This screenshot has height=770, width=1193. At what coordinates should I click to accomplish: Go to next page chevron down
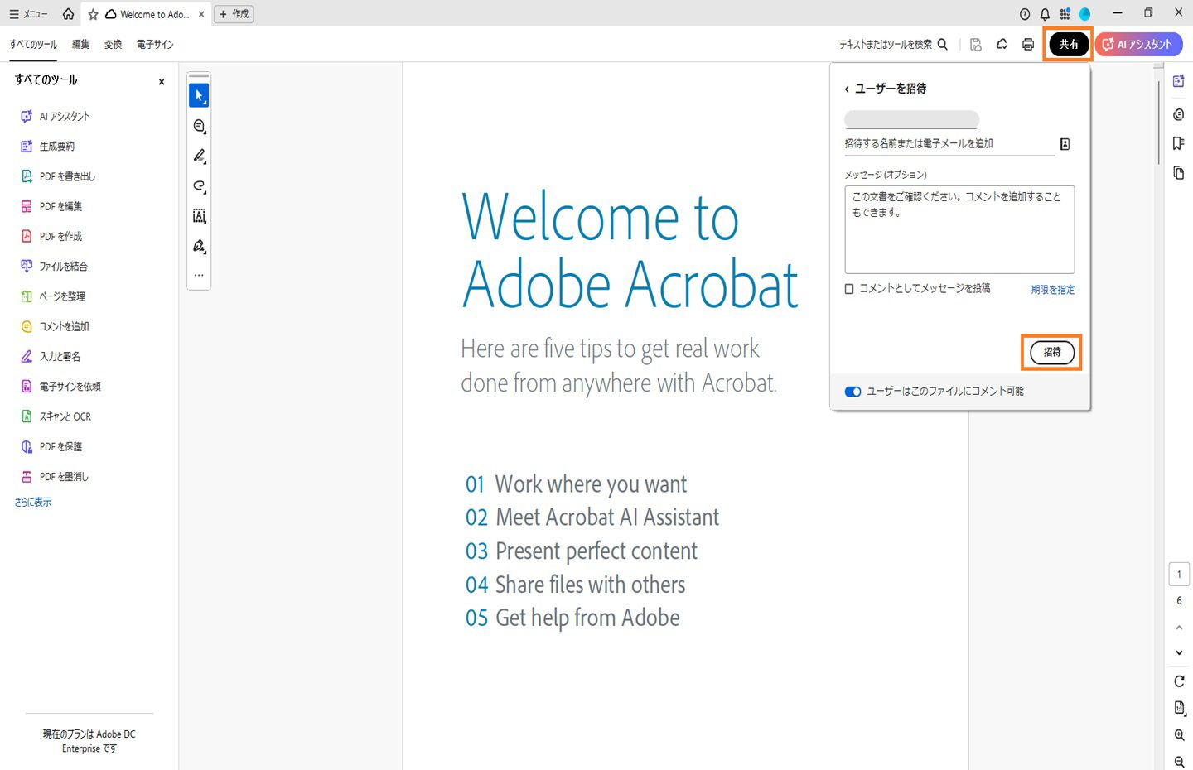point(1179,653)
